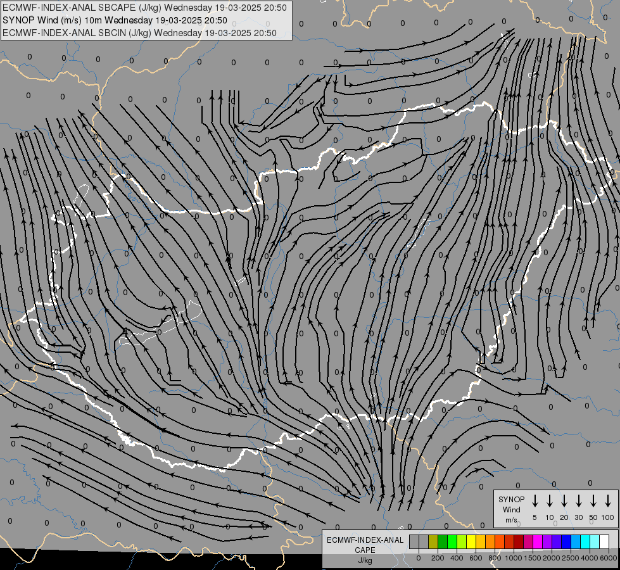
Task: Click the 6000 value on CAPE scale
Action: 609,558
